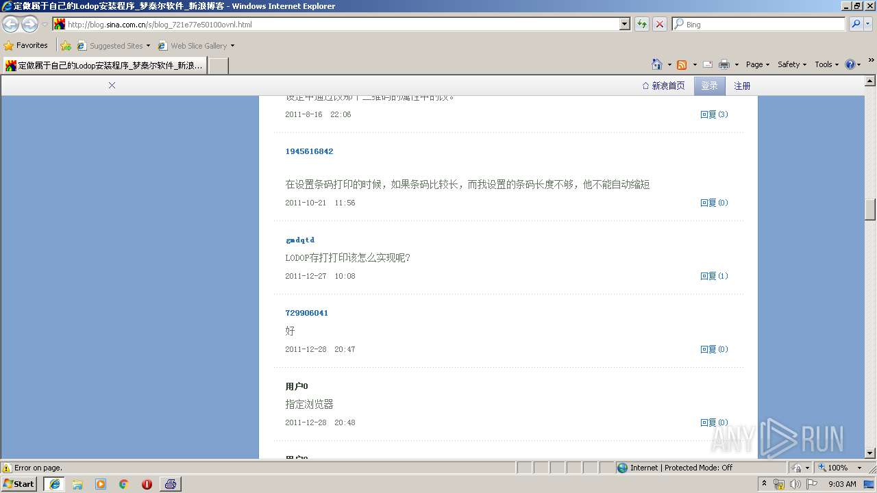The image size is (877, 493).
Task: Open the Action Center flag icon
Action: pos(812,484)
